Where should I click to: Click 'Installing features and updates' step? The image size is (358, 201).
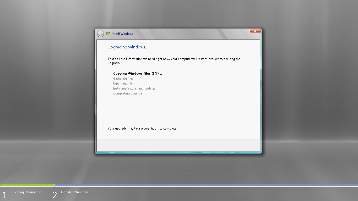coord(134,88)
